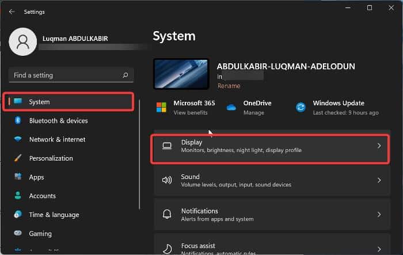403x255 pixels.
Task: Click the Focus assist moon icon
Action: tap(168, 249)
